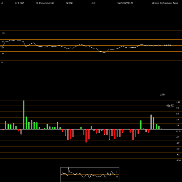182x182 pixels.
Task: Click the MR axis label -100
Action: coord(178,161)
